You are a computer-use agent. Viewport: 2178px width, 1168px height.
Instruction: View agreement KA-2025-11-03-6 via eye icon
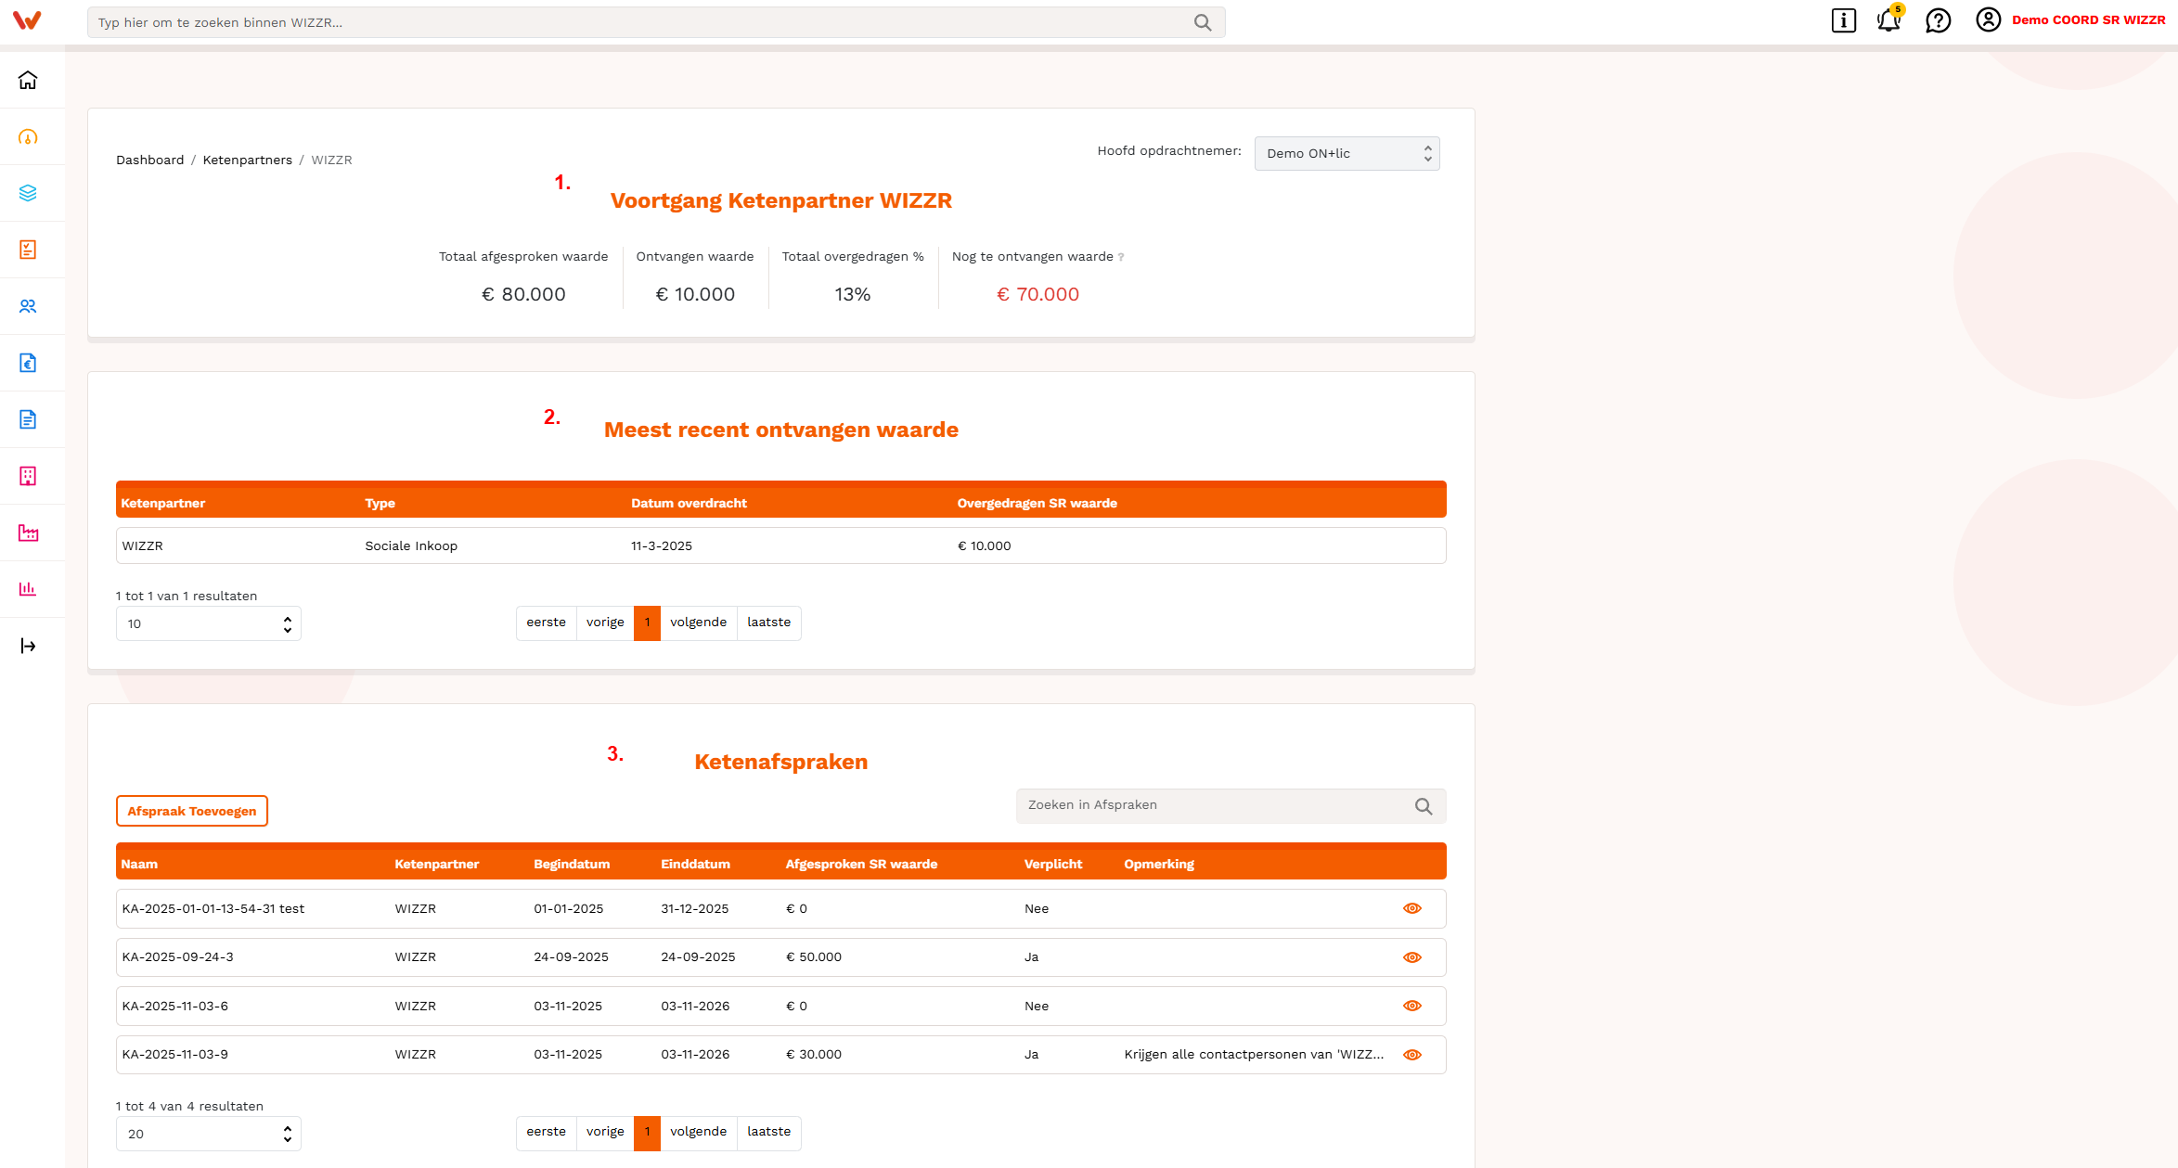pos(1412,1006)
